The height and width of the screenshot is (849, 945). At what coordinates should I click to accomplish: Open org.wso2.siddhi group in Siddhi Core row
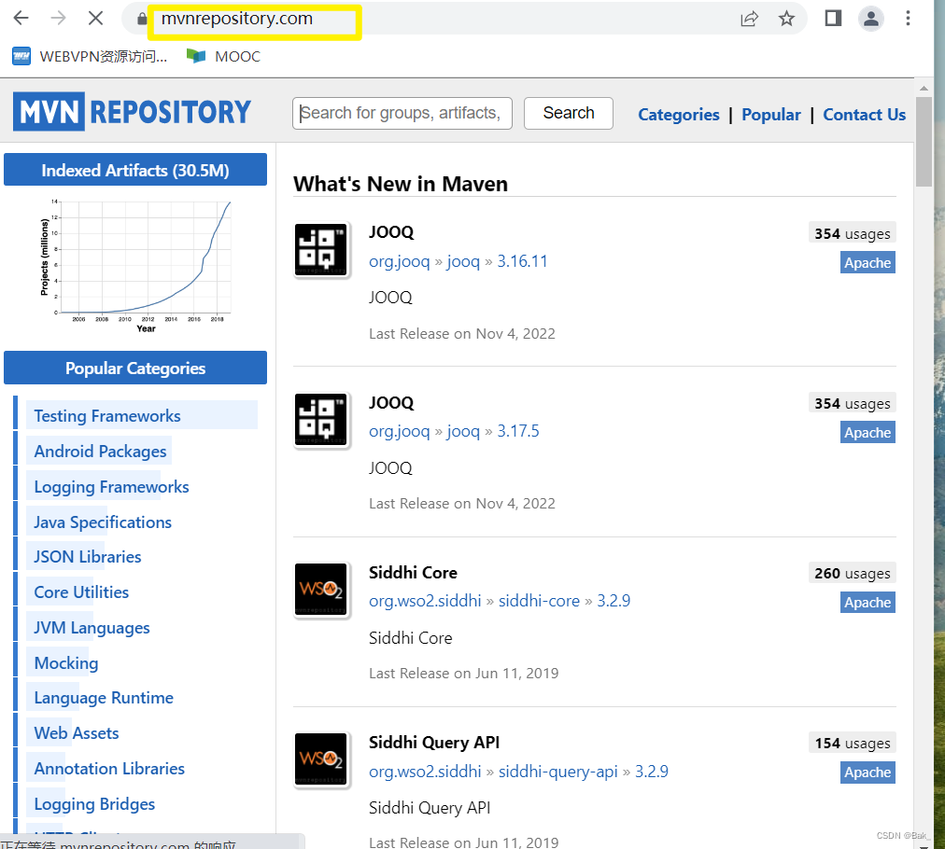tap(425, 601)
